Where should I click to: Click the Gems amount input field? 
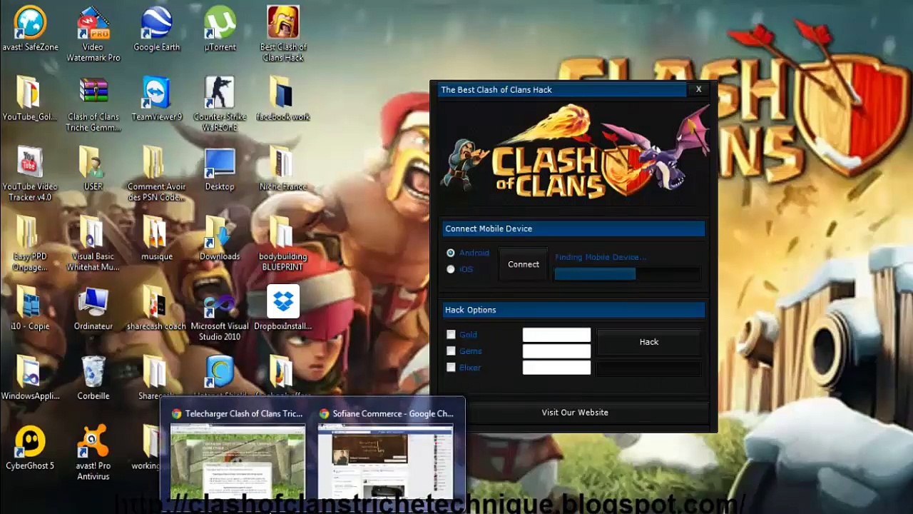[x=556, y=351]
